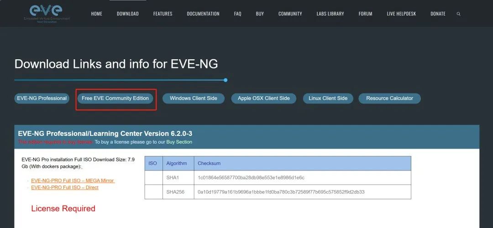Go to the EVE-NG logo homepage
The image size is (493, 228).
pyautogui.click(x=47, y=14)
